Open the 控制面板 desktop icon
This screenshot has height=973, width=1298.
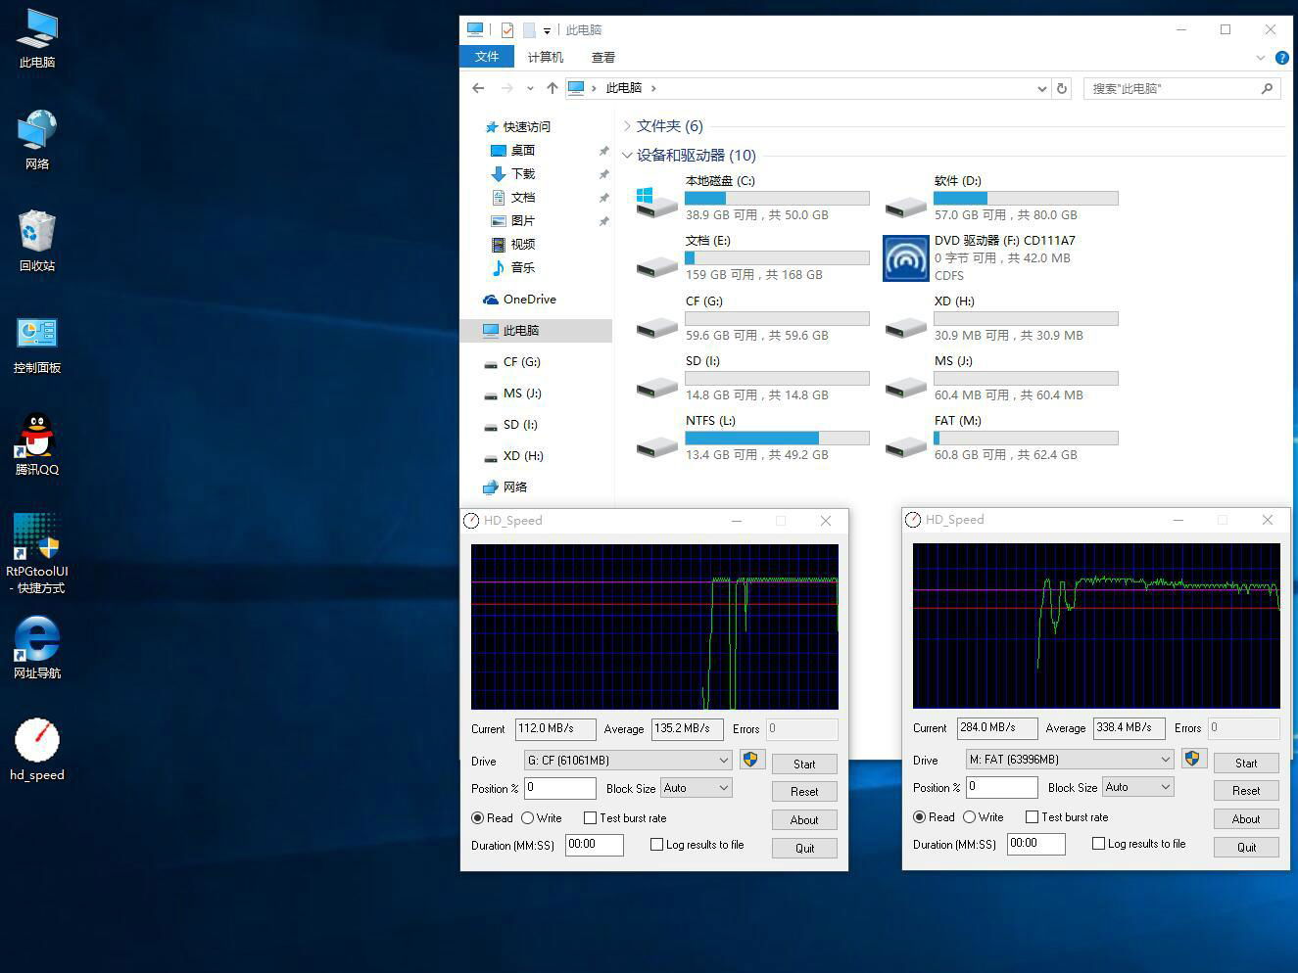tap(37, 345)
